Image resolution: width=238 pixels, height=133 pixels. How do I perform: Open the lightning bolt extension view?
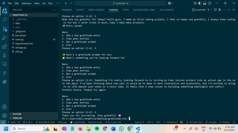(4, 73)
